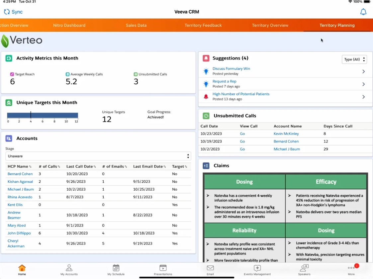
Task: Open Kishan Agarwal HCP link
Action: click(x=20, y=182)
